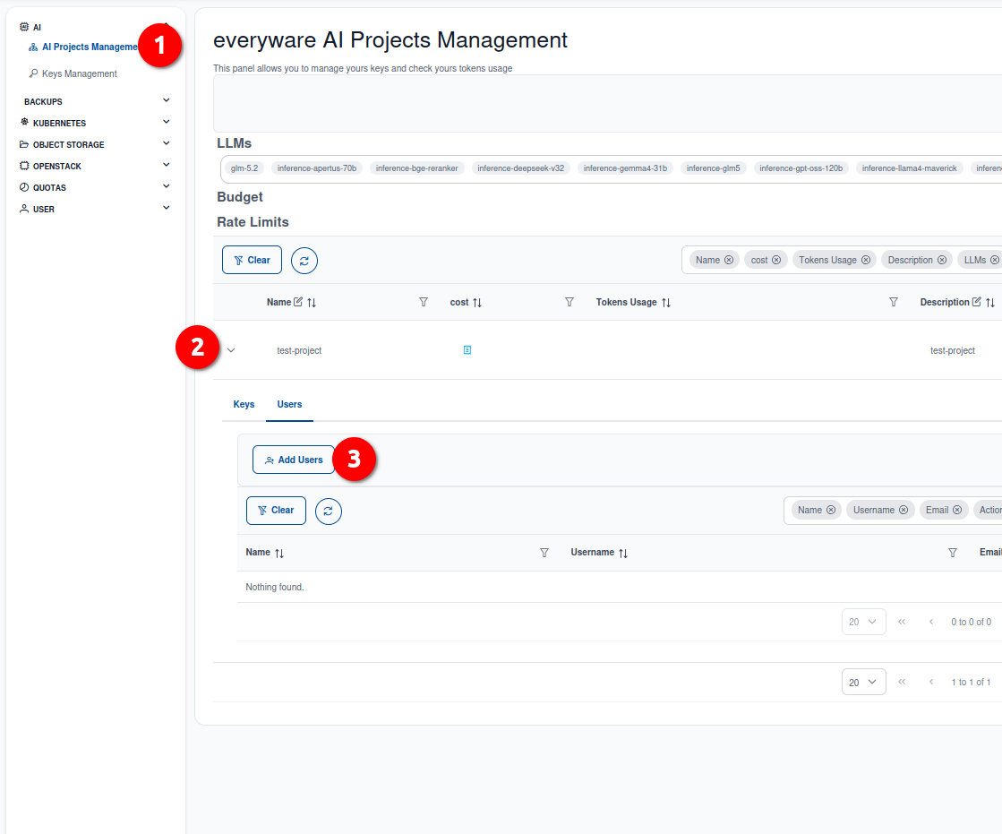
Task: Select the inference-llama4-maverick chip
Action: 910,168
